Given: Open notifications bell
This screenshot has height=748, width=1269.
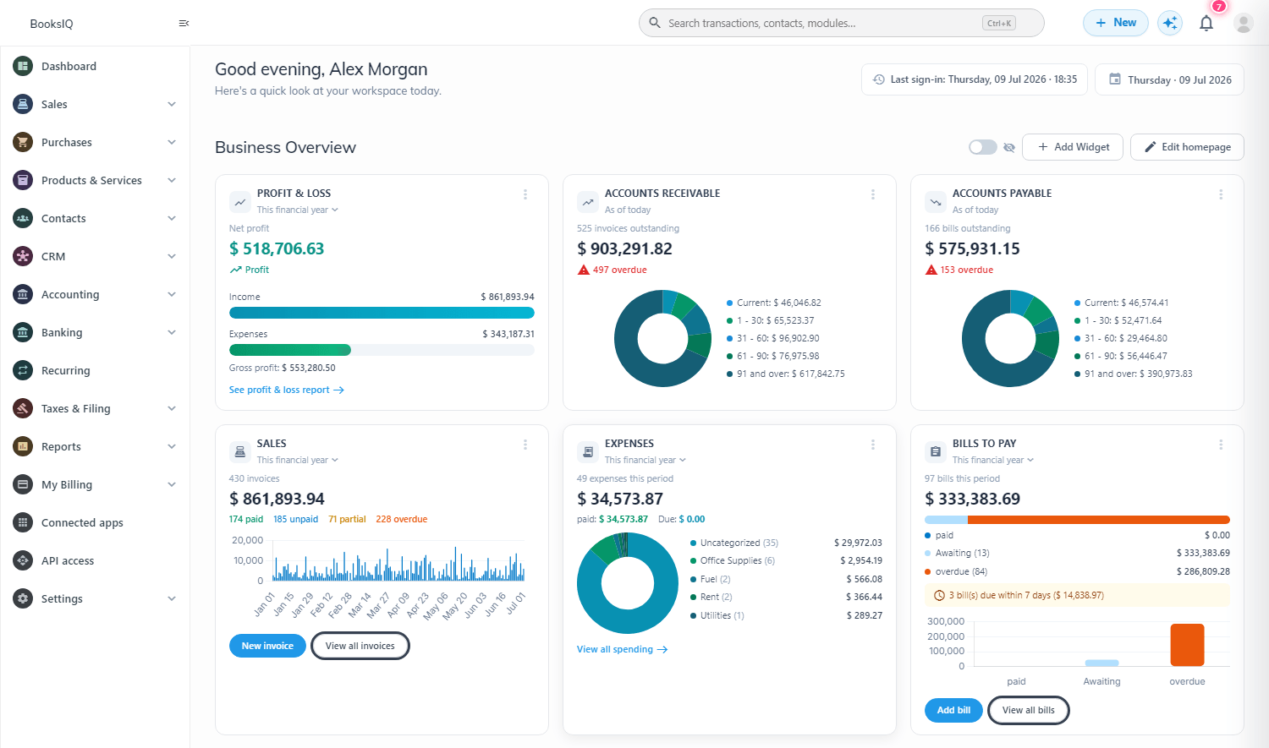Looking at the screenshot, I should tap(1206, 23).
